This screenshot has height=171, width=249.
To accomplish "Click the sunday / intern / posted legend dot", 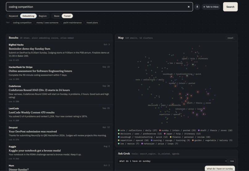I will [160, 130].
